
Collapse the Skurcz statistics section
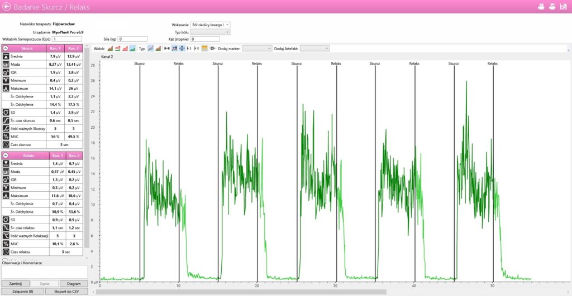6,48
